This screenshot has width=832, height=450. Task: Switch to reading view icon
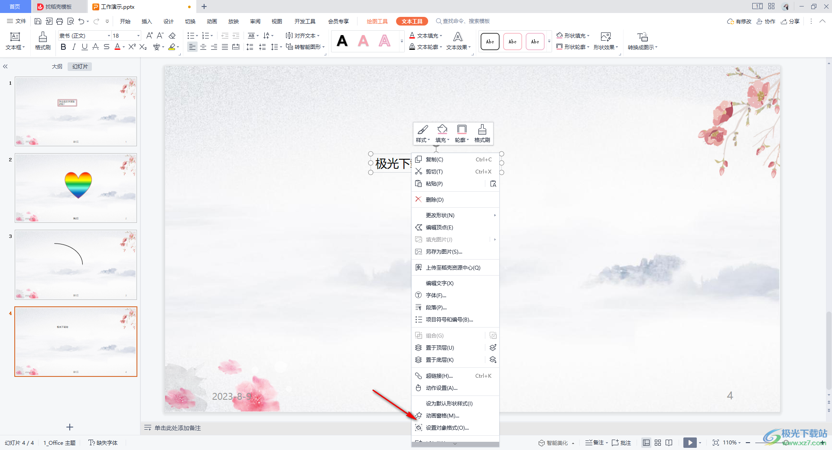point(669,443)
